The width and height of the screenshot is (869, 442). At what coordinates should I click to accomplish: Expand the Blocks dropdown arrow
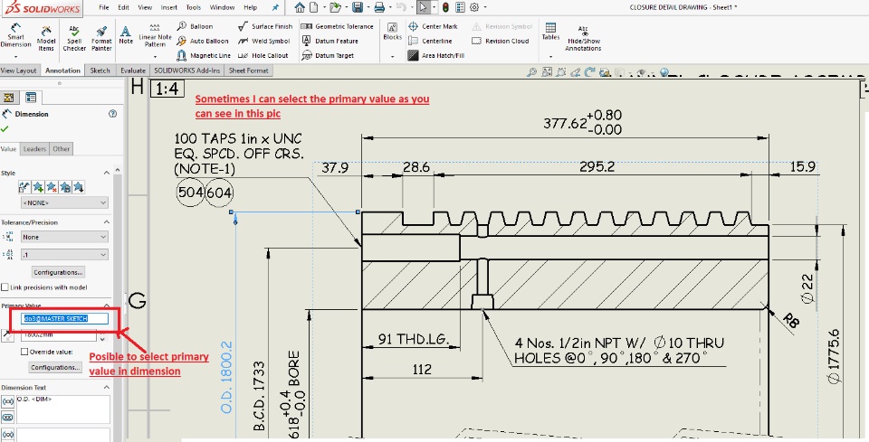point(392,56)
